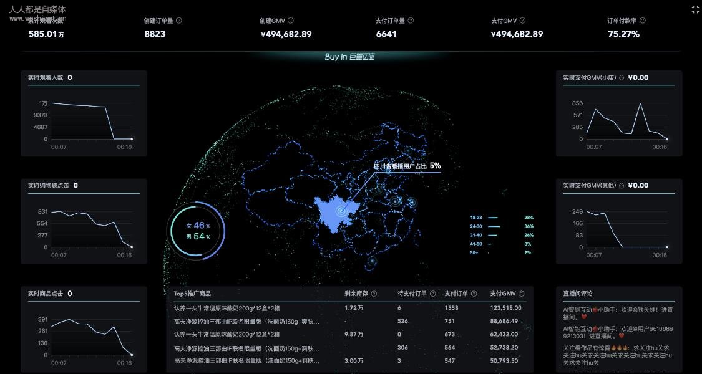Click the 关注看作品有惊喜 comment
The image size is (702, 374).
click(618, 355)
